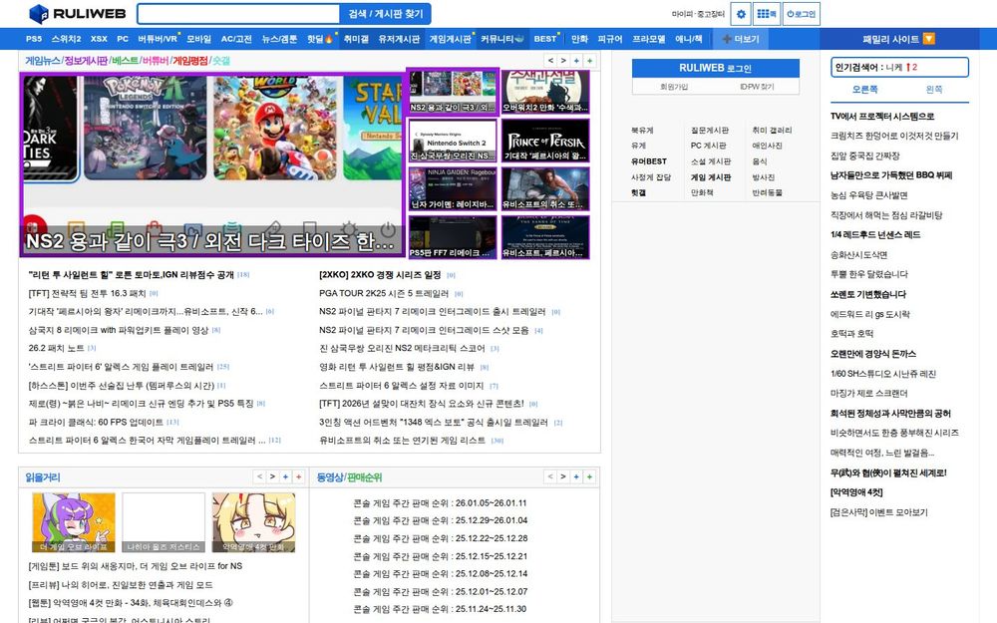Open the 유머BEST board link
The height and width of the screenshot is (623, 997).
[649, 161]
